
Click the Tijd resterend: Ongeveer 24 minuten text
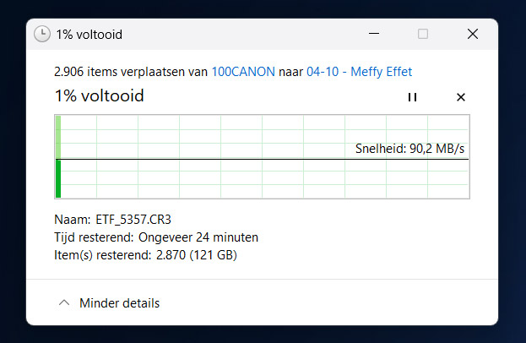[x=156, y=237]
